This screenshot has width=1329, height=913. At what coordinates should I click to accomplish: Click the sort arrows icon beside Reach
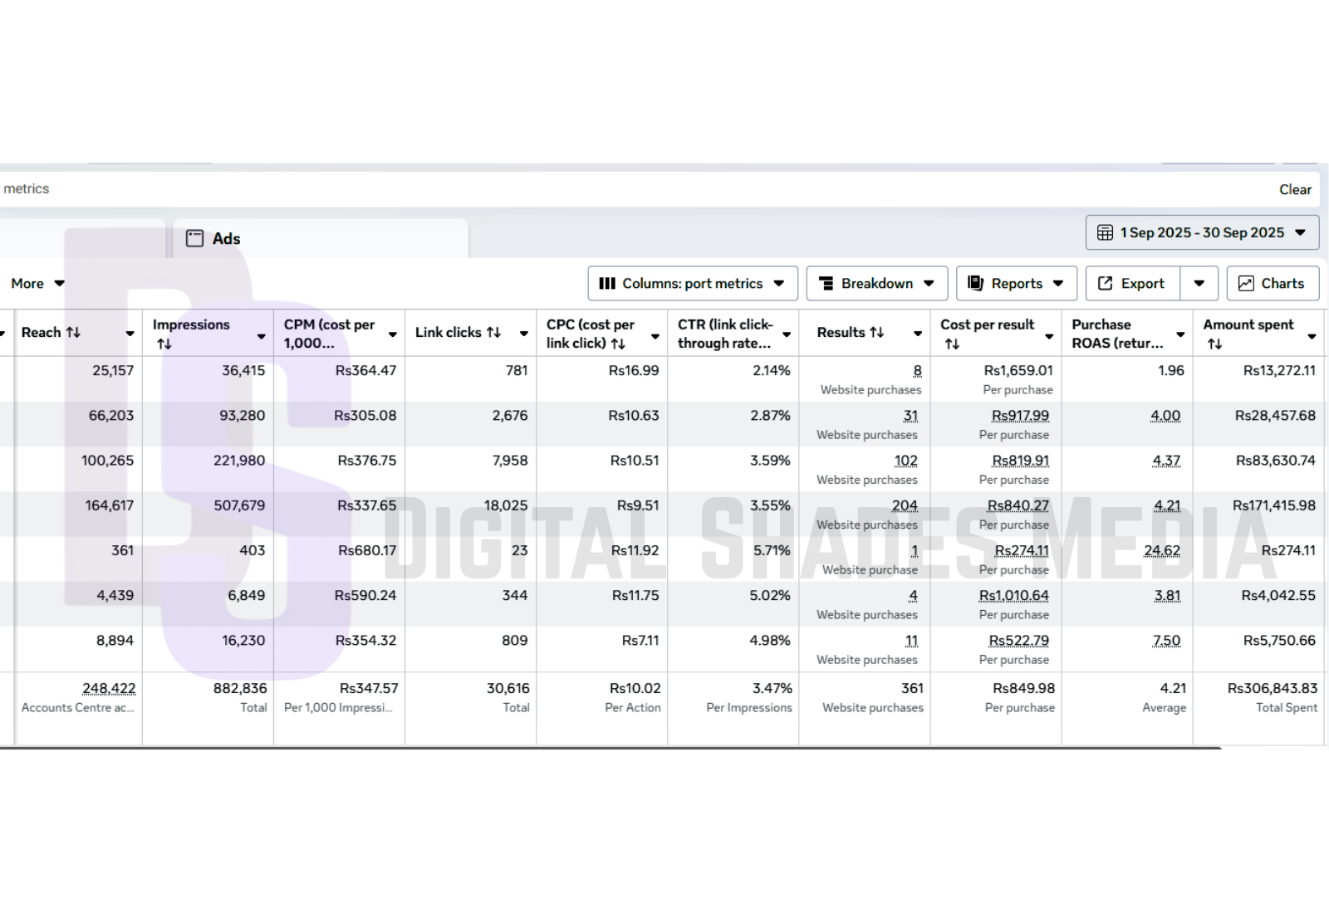click(73, 332)
